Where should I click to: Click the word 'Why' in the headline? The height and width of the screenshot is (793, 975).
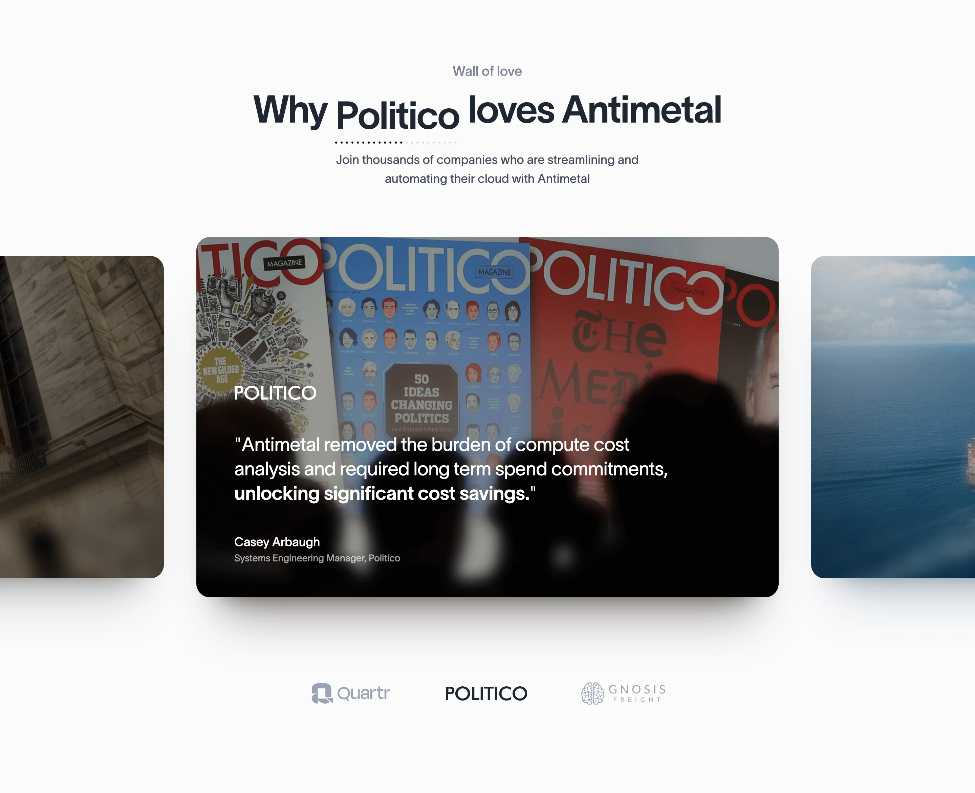tap(290, 110)
